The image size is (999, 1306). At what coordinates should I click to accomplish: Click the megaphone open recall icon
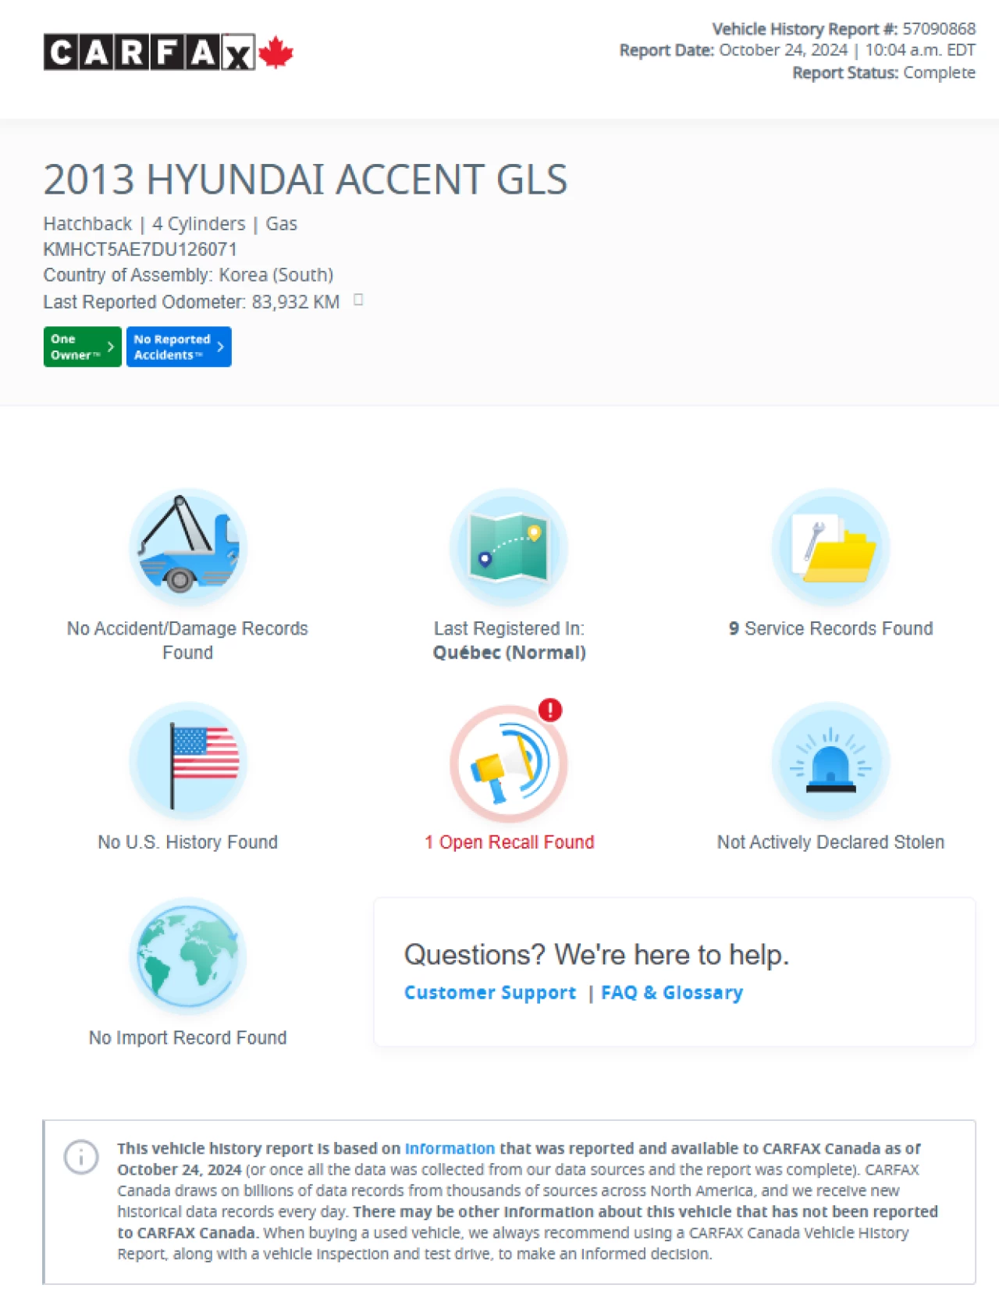(x=509, y=763)
